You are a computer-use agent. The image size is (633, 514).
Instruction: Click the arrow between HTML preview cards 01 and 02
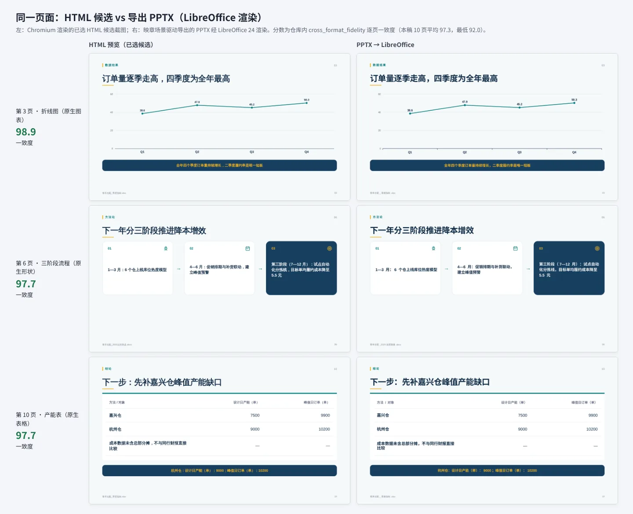(x=178, y=269)
